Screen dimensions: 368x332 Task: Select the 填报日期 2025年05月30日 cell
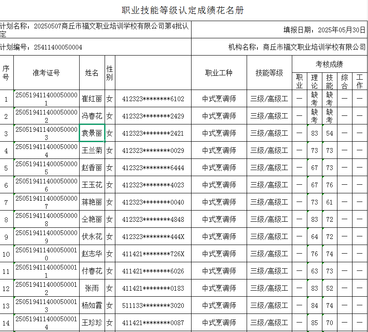(x=279, y=30)
